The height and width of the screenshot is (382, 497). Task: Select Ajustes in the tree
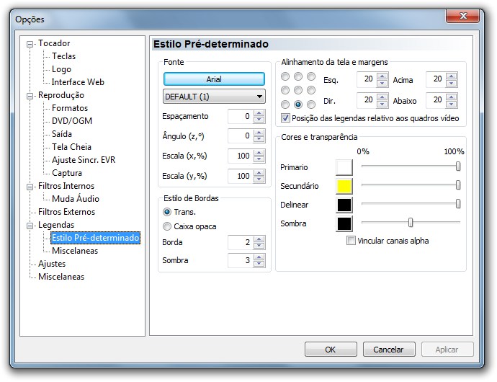pyautogui.click(x=52, y=264)
